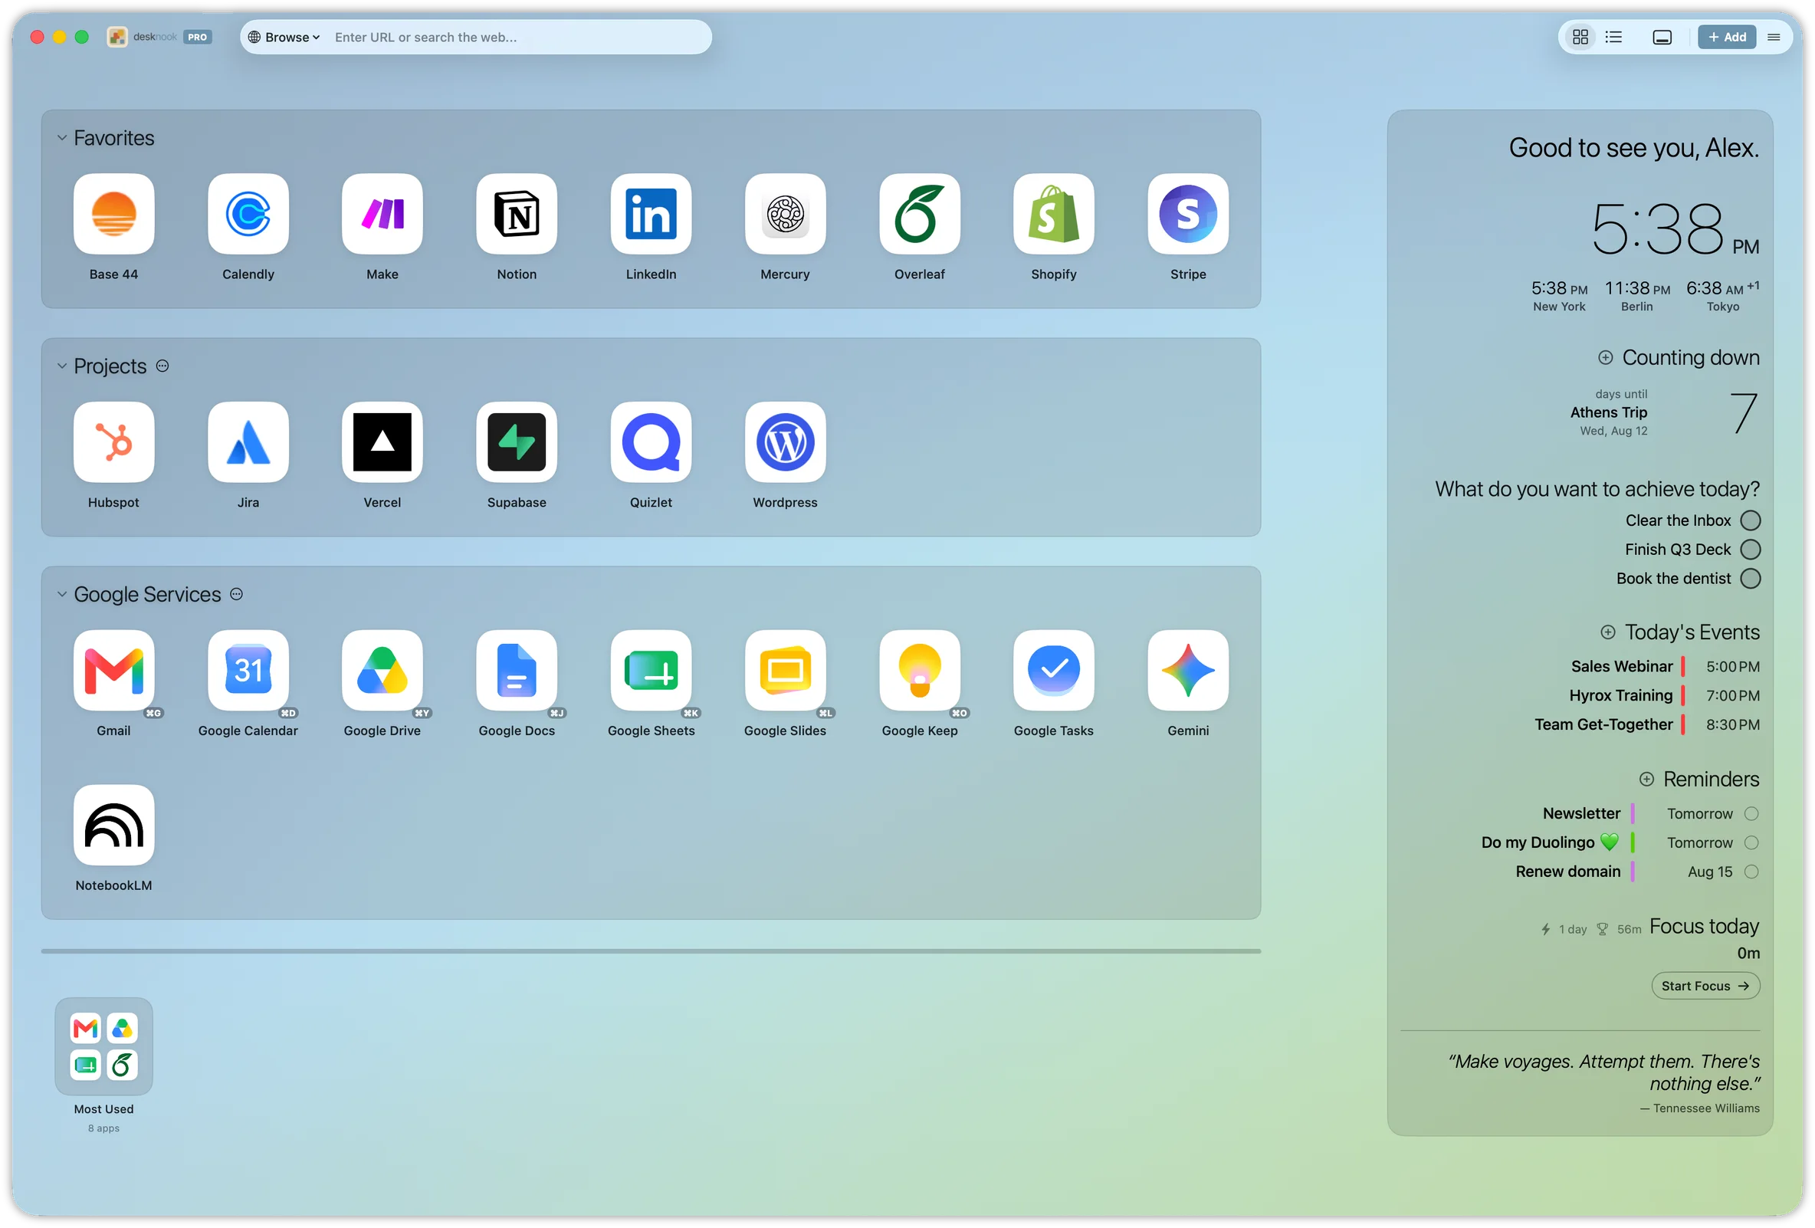
Task: Open the Google Slides icon
Action: (x=786, y=670)
